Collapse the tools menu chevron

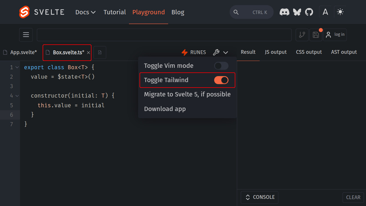click(226, 52)
